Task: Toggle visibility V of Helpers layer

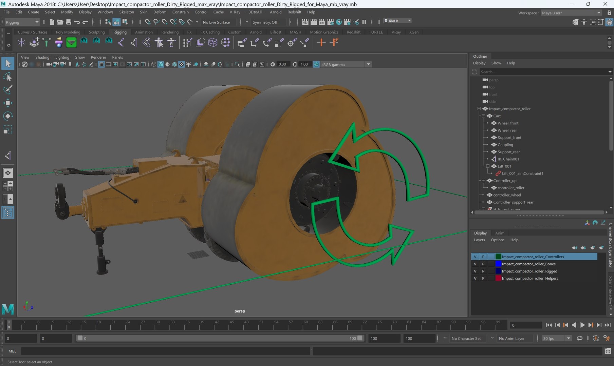Action: coord(475,278)
